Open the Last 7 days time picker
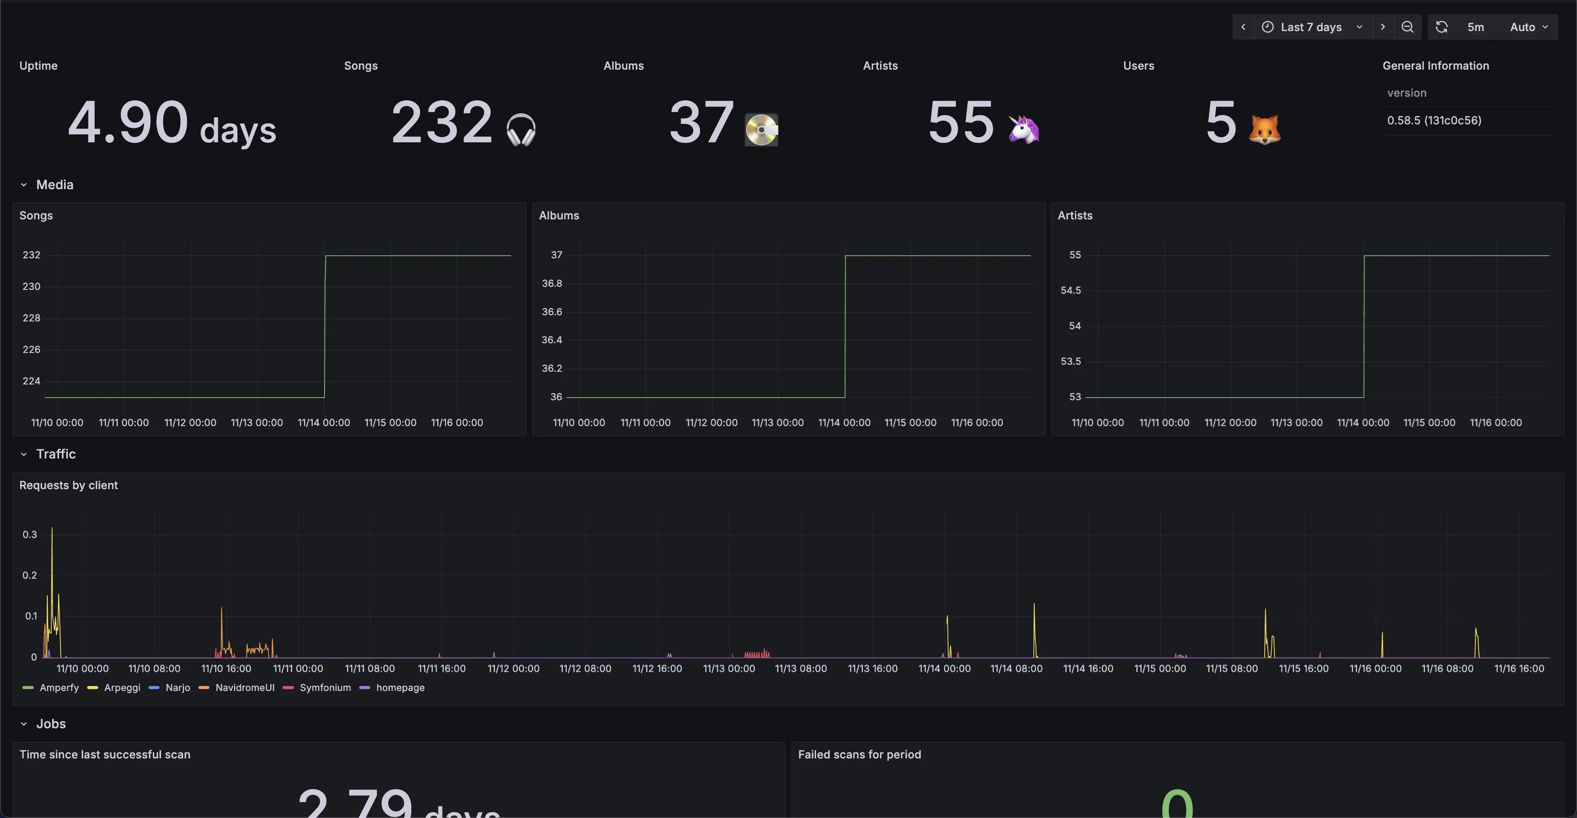The image size is (1577, 818). pyautogui.click(x=1311, y=27)
